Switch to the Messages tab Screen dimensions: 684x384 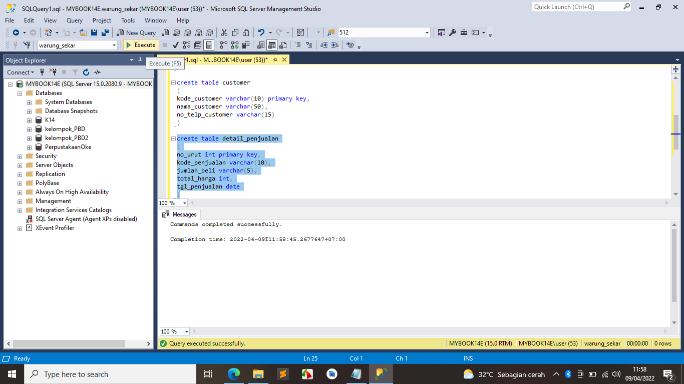click(180, 214)
